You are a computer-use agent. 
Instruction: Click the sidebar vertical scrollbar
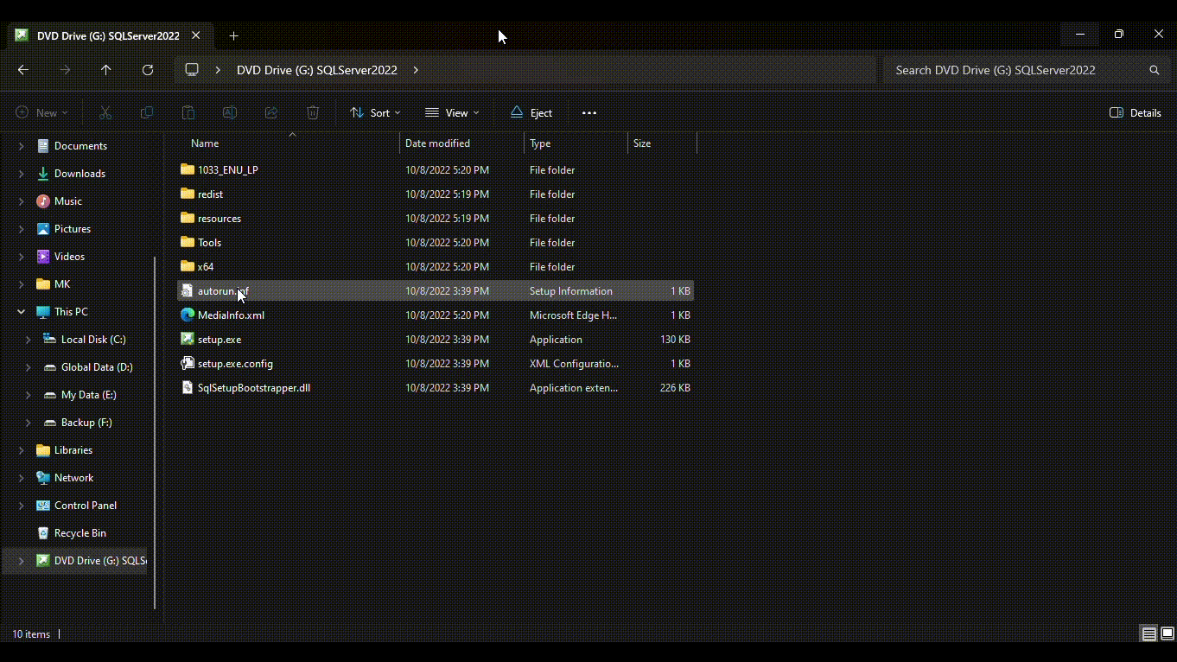pos(155,432)
